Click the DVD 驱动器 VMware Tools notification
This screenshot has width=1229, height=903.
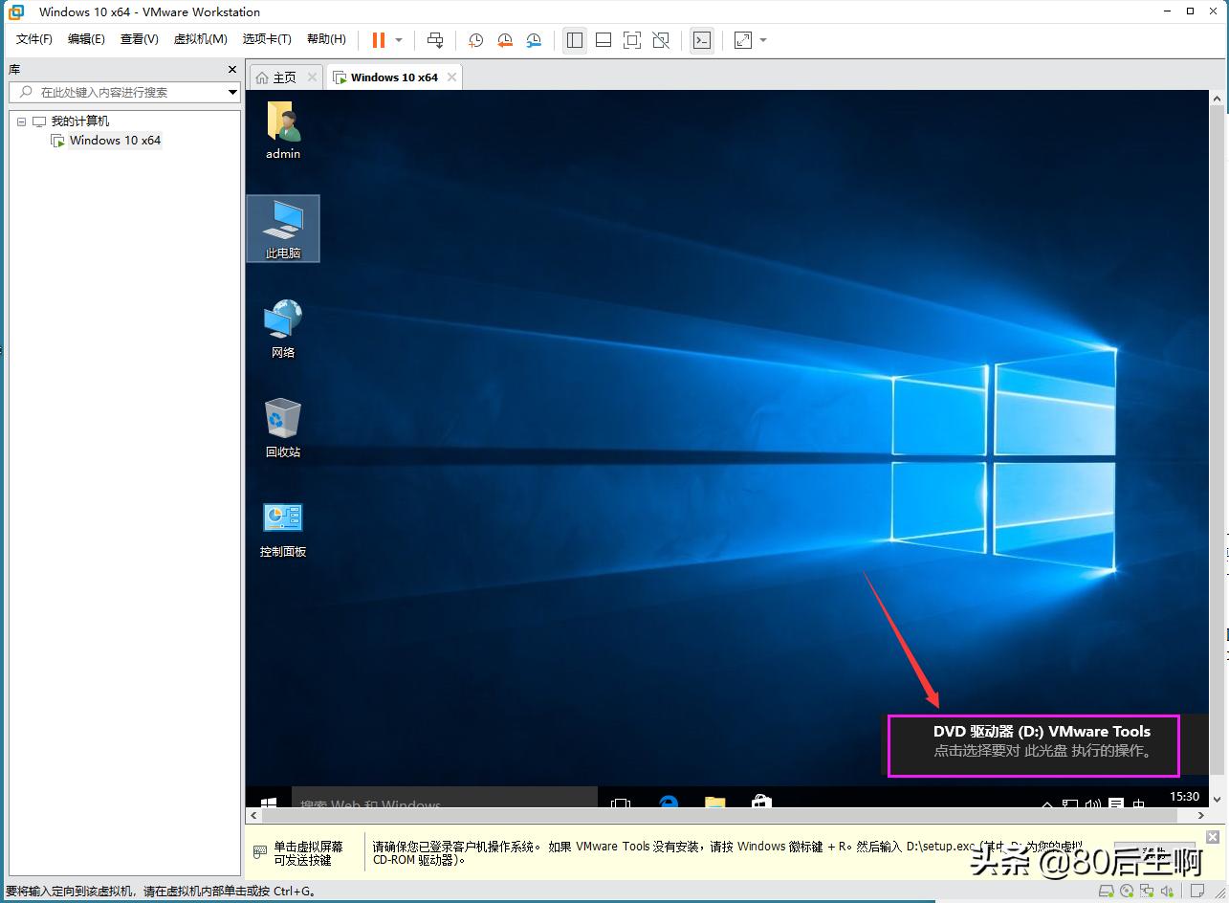pos(1033,746)
